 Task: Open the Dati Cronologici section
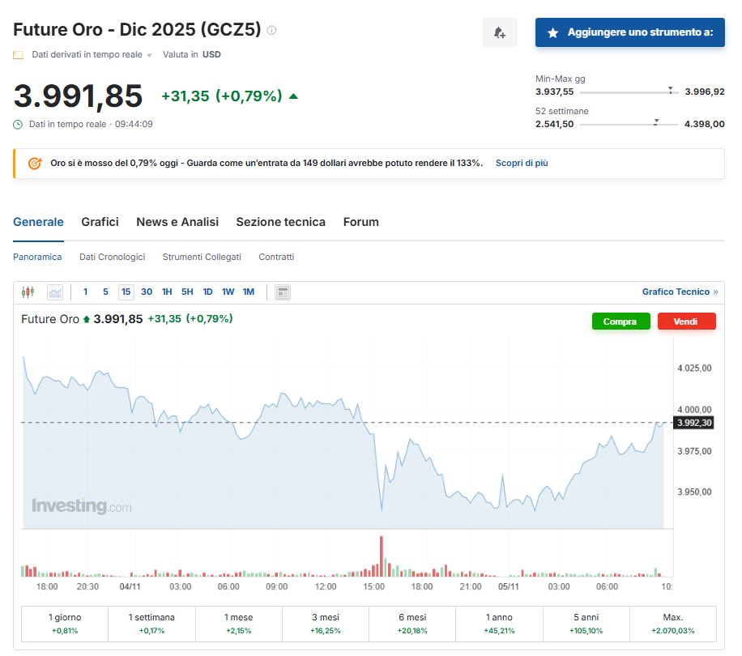pos(113,256)
